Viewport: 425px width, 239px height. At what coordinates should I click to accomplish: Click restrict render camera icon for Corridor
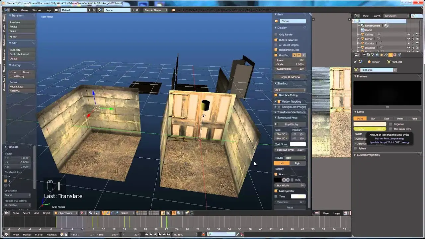(x=417, y=43)
